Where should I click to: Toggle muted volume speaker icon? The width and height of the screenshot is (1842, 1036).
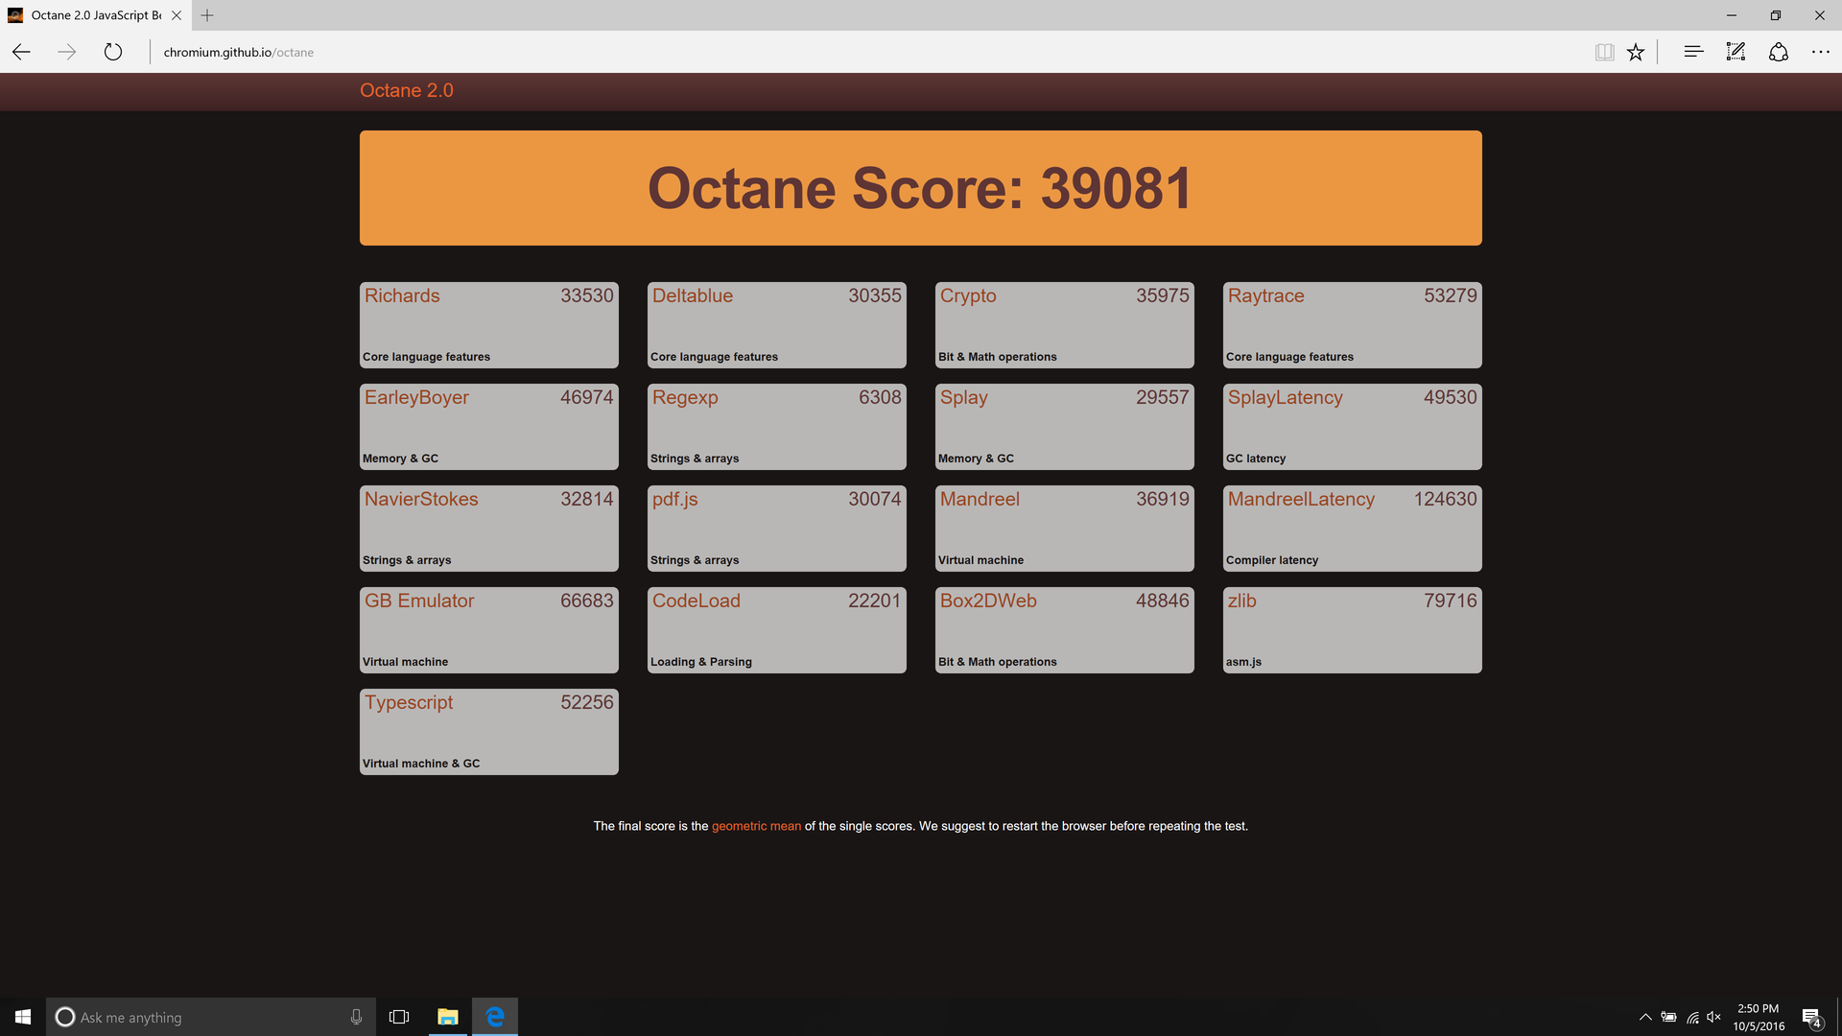tap(1714, 1017)
